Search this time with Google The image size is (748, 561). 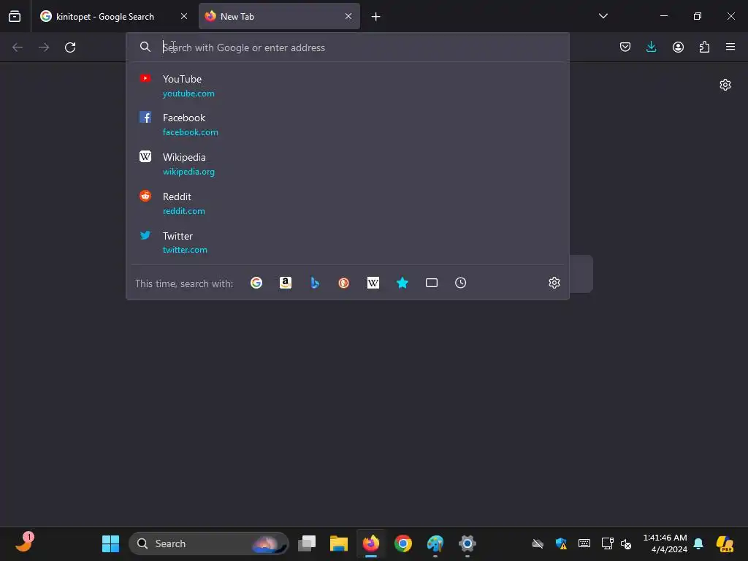256,283
